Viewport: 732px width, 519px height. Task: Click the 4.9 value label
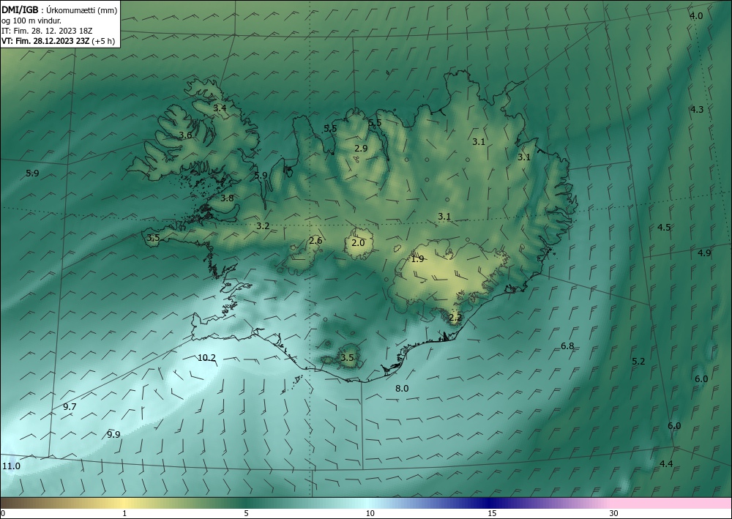[x=704, y=253]
